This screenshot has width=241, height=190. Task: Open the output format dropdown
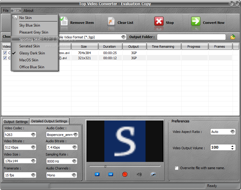coord(123,37)
